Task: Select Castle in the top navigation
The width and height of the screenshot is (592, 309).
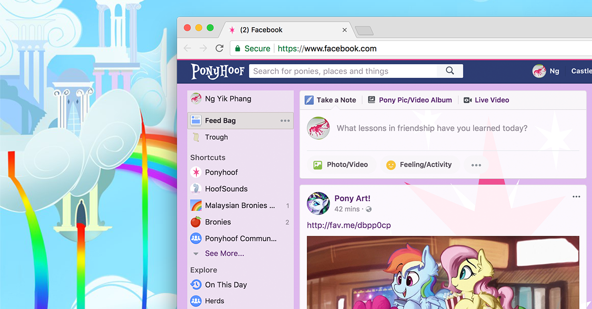Action: pyautogui.click(x=581, y=71)
